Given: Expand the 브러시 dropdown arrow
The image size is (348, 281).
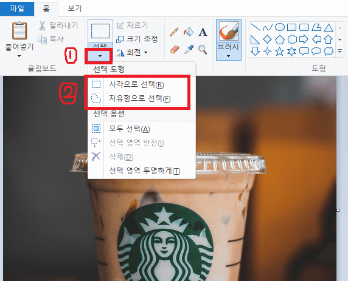Looking at the screenshot, I should point(229,56).
